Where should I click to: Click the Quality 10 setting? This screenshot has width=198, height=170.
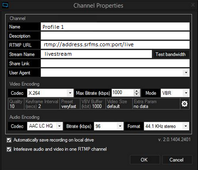coord(16,104)
